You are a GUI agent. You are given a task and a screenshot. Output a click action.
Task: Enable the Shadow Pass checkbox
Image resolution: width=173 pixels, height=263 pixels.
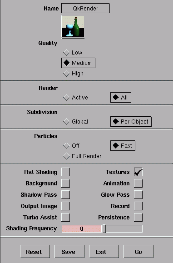65,194
